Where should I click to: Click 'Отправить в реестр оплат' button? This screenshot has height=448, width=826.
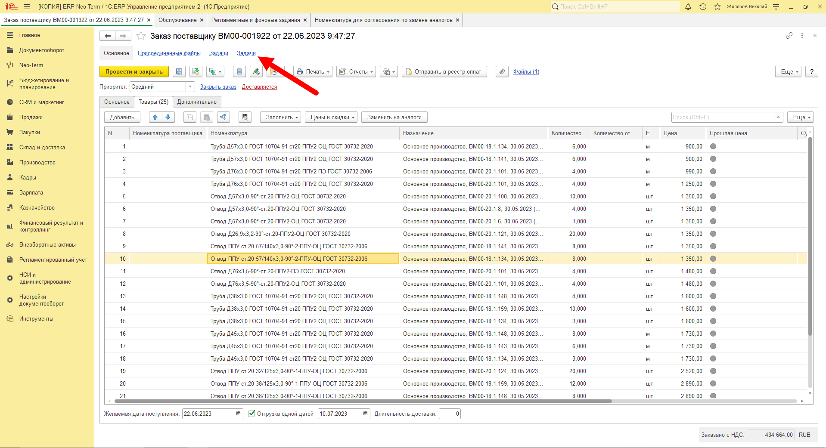444,72
